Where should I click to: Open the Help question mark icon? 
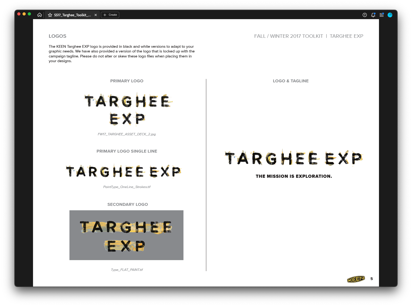click(x=365, y=15)
